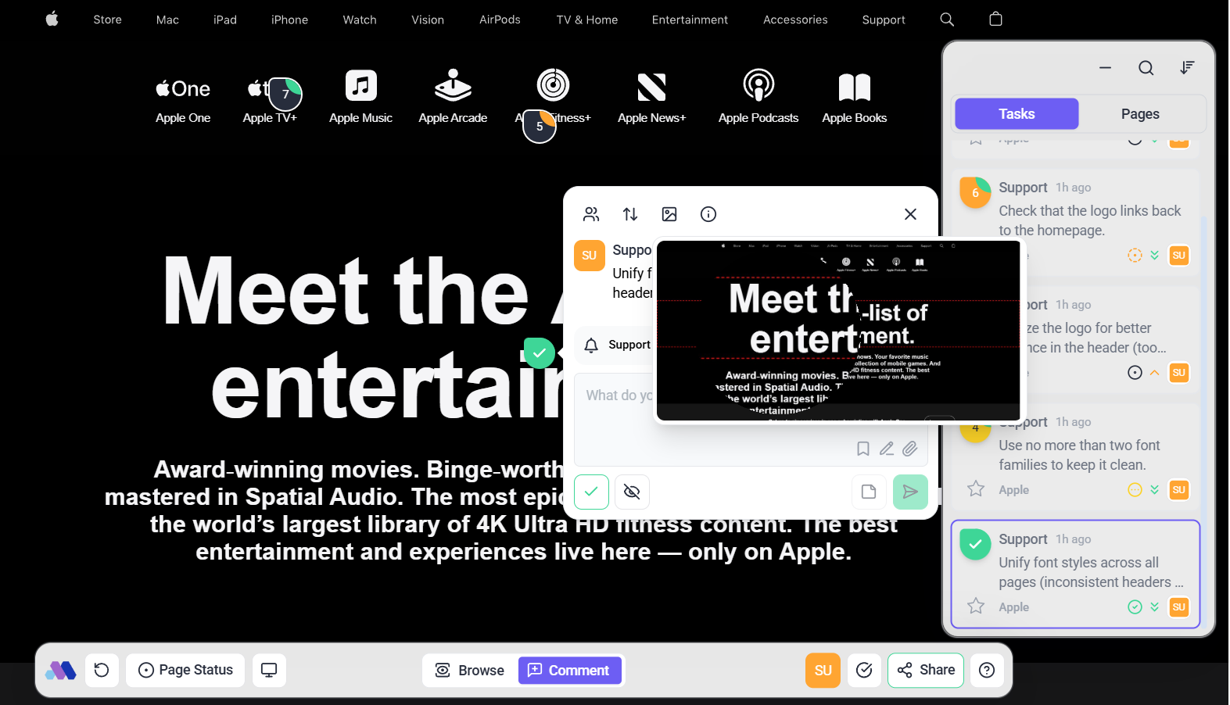Select Entertainment in Apple's navigation bar
The height and width of the screenshot is (705, 1230).
(x=690, y=20)
